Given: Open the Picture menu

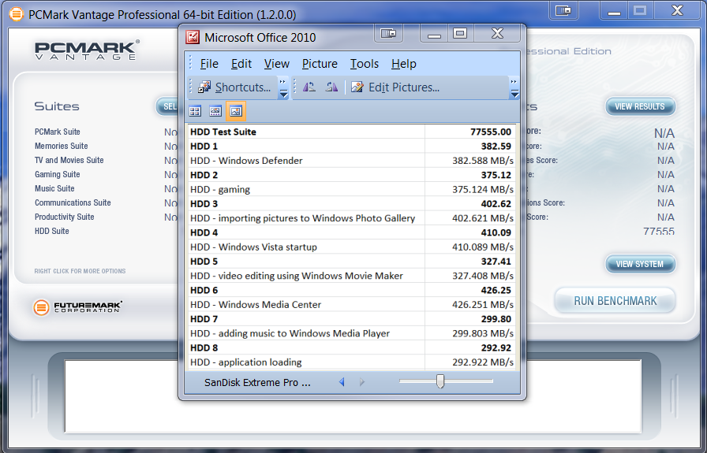Looking at the screenshot, I should (x=320, y=64).
